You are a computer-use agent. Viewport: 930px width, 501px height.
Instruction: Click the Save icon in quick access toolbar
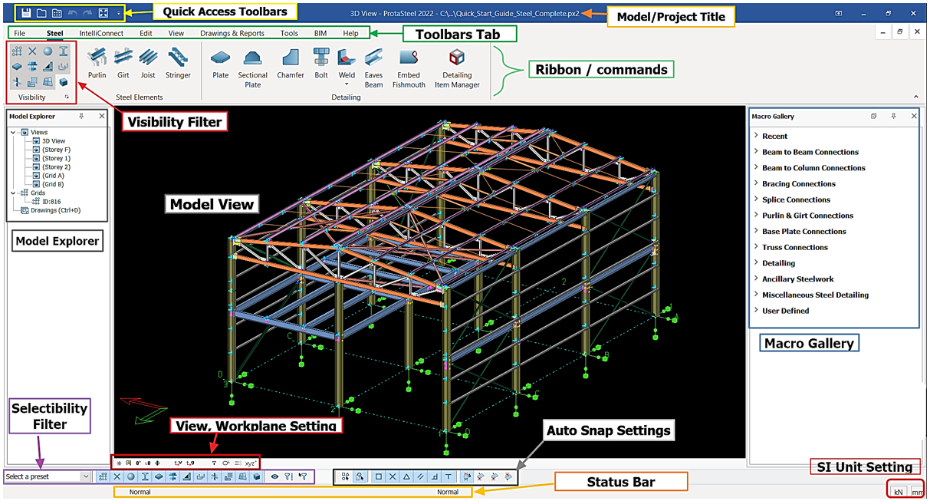click(x=26, y=13)
